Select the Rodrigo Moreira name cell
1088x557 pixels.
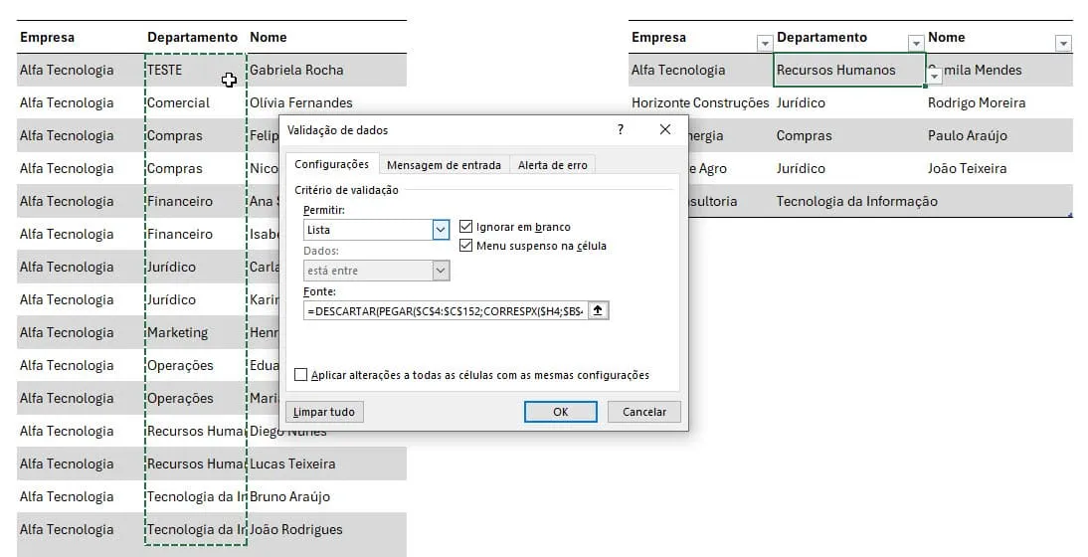(x=999, y=102)
